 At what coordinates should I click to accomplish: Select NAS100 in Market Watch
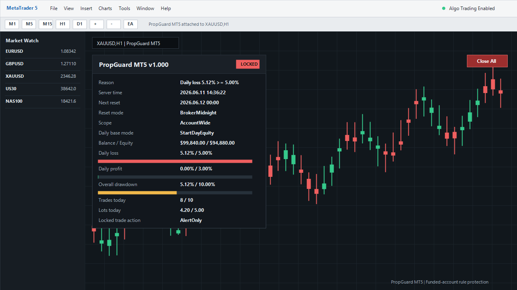pos(42,101)
